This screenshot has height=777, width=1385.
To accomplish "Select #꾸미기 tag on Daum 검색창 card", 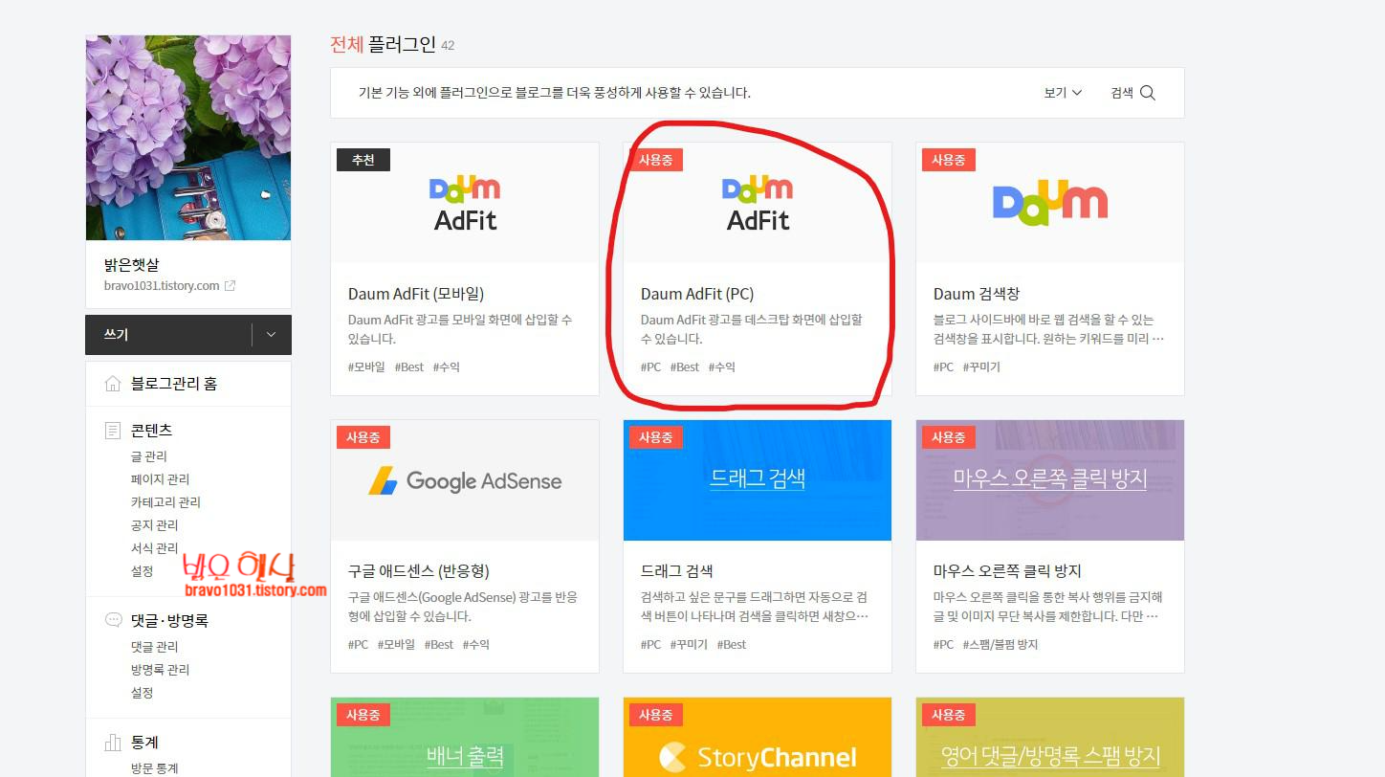I will pyautogui.click(x=981, y=367).
